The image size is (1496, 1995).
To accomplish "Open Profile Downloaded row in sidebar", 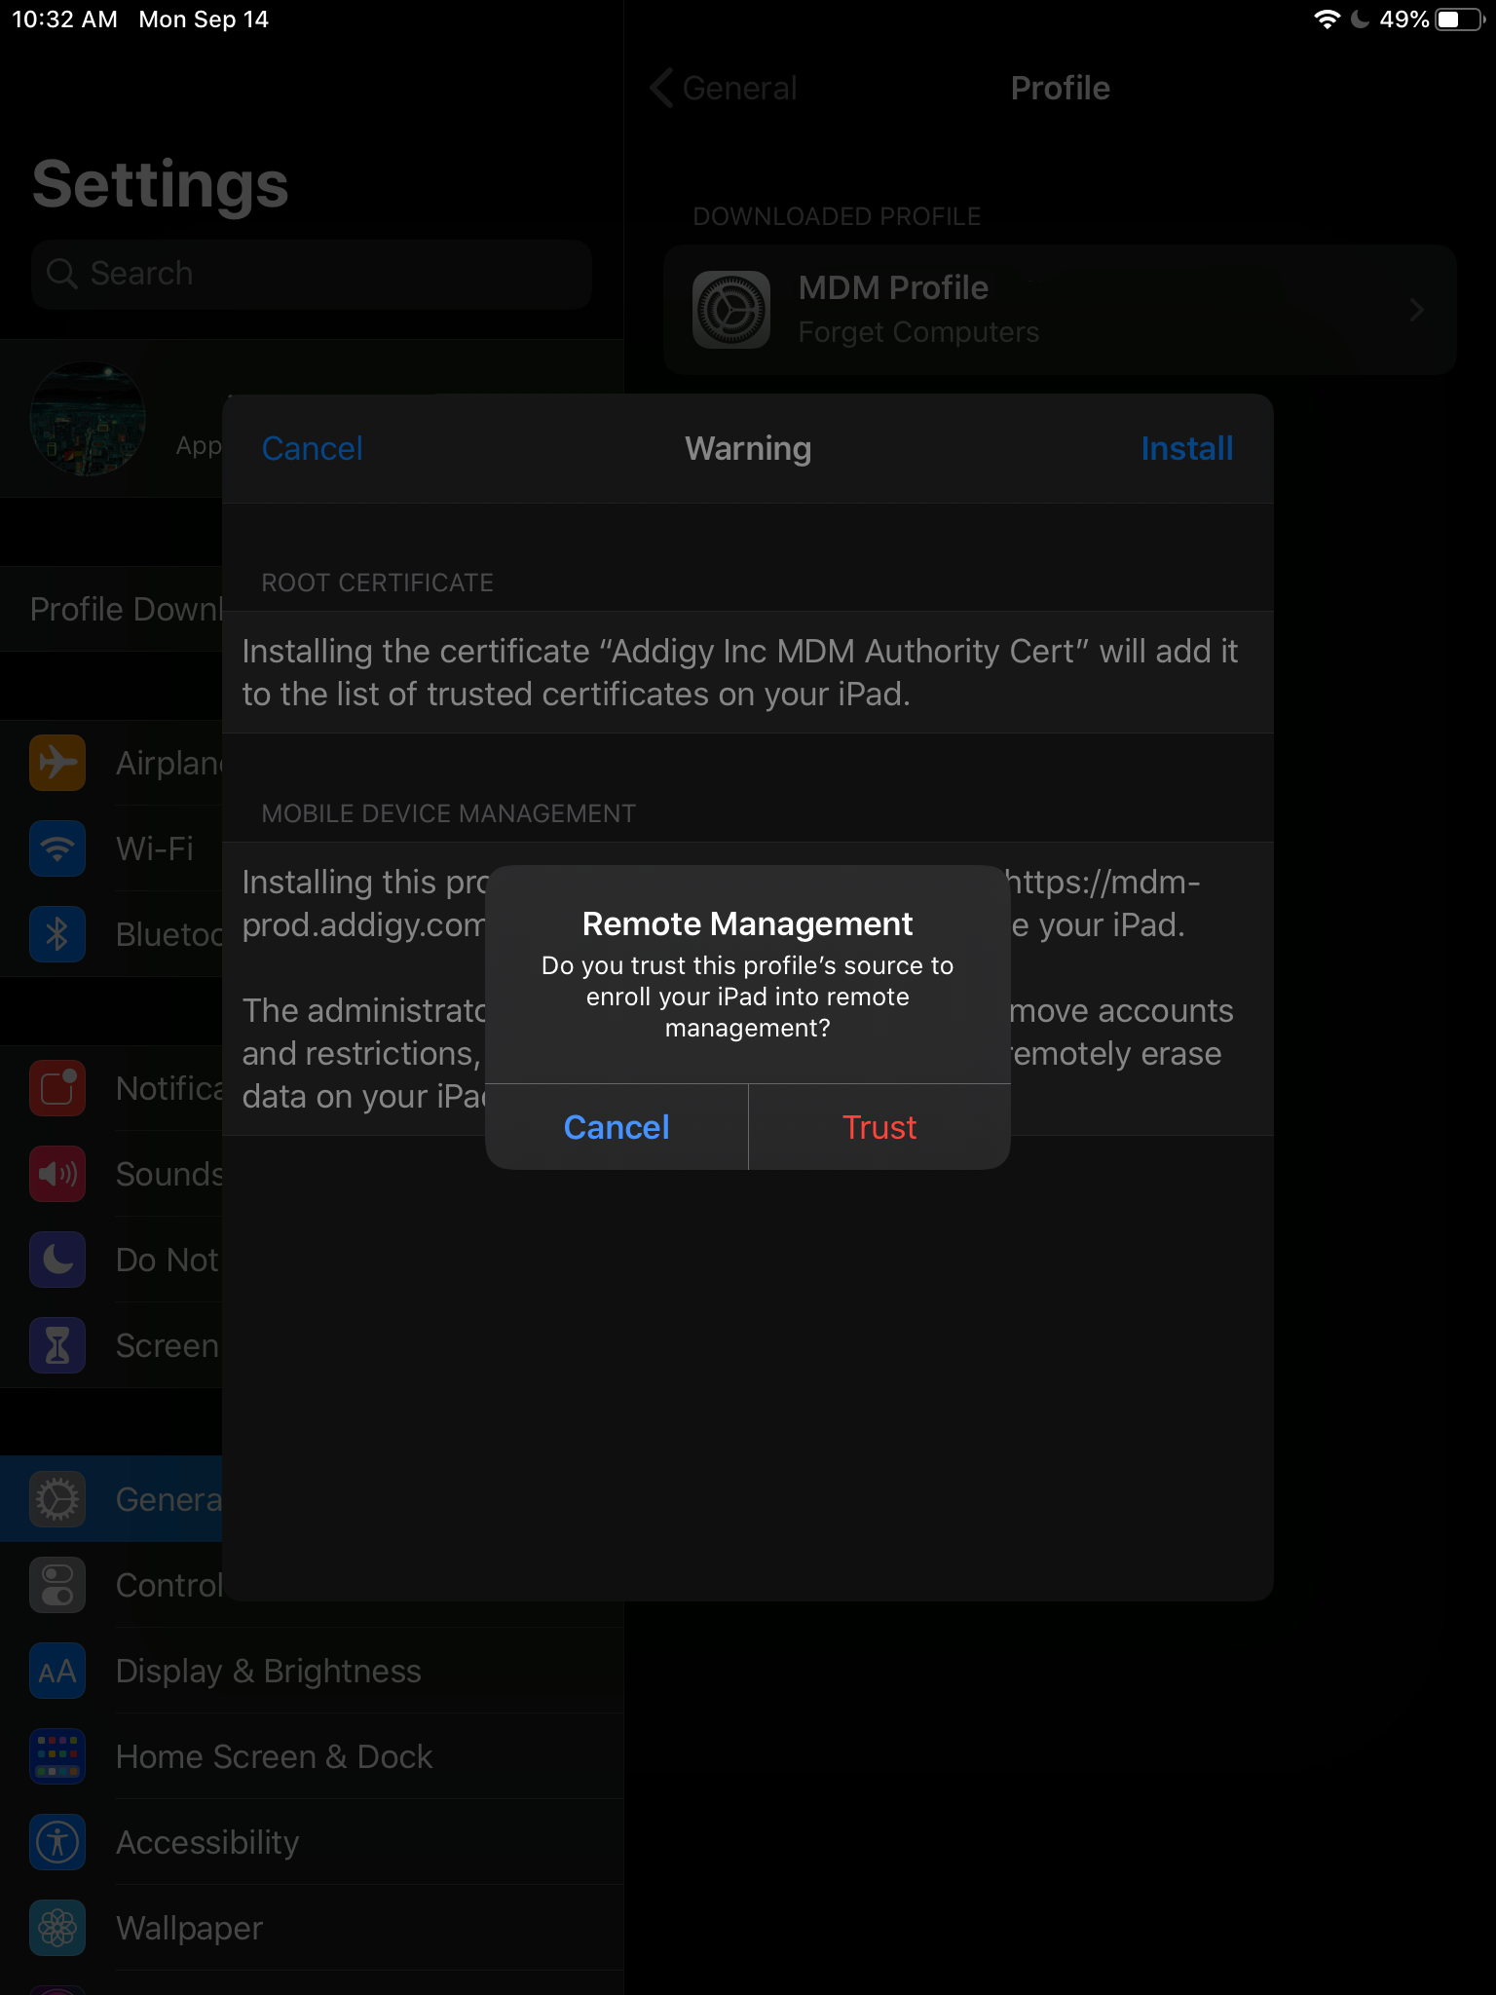I will (x=111, y=609).
